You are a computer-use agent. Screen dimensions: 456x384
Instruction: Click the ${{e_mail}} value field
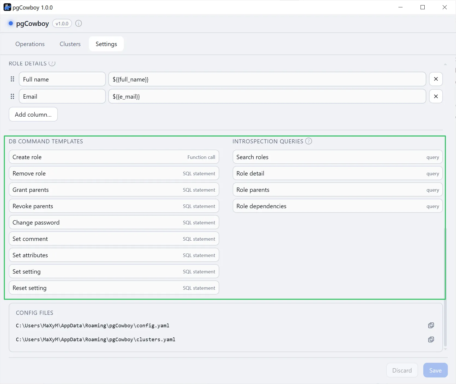[x=267, y=96]
